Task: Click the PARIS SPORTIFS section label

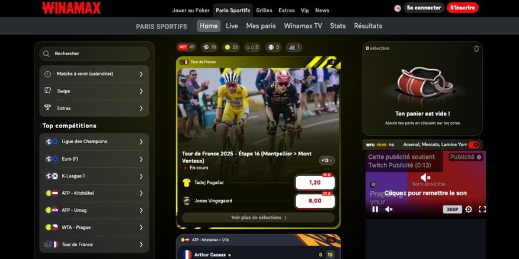Action: 161,26
